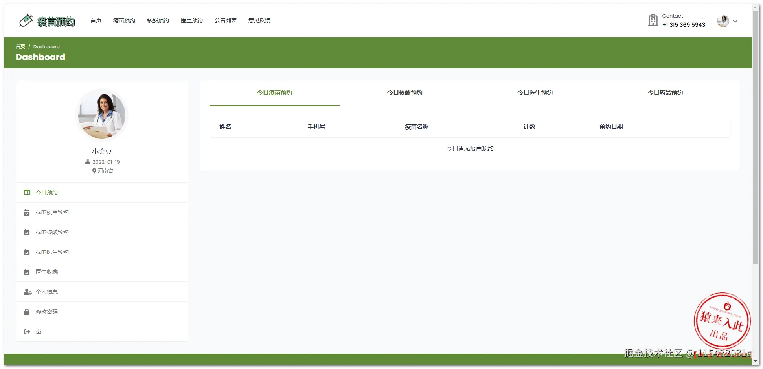Select 今日预约 in the sidebar
Image resolution: width=763 pixels, height=369 pixels.
click(102, 192)
